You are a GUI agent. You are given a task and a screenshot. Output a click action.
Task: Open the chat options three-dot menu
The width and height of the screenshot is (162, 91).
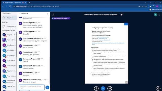[x=48, y=14]
